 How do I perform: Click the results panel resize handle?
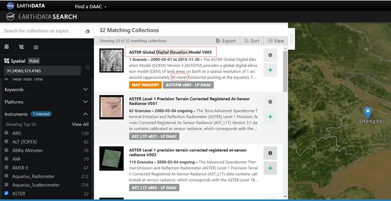(292, 39)
